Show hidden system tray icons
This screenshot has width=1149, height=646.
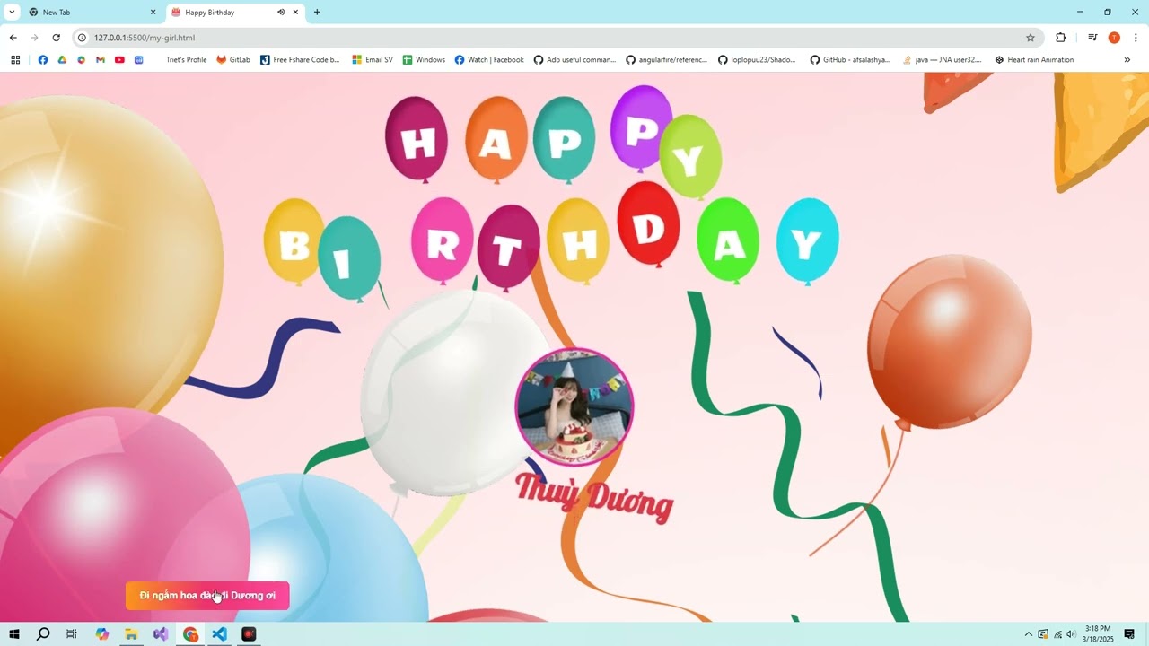point(1029,634)
